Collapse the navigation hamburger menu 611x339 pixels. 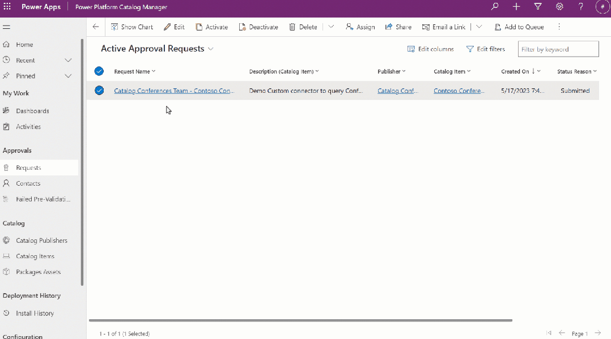pyautogui.click(x=6, y=27)
